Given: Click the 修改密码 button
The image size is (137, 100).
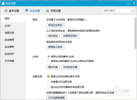Looking at the screenshot, I should [x=53, y=36].
